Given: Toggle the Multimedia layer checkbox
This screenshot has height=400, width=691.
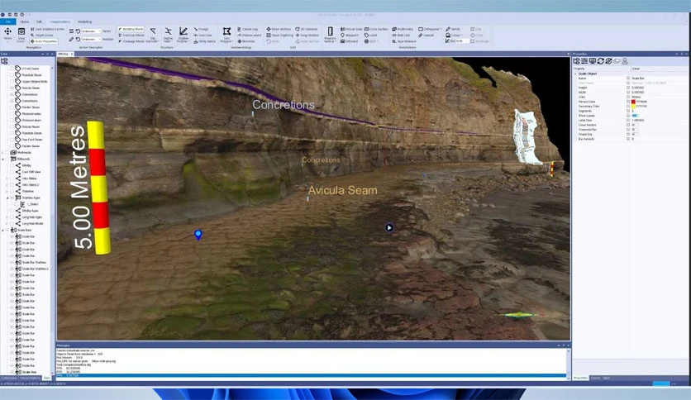Looking at the screenshot, I should pos(8,152).
